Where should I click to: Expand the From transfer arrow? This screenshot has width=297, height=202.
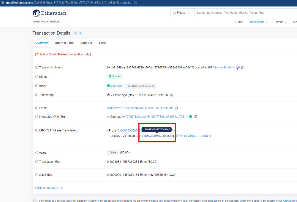coord(108,131)
